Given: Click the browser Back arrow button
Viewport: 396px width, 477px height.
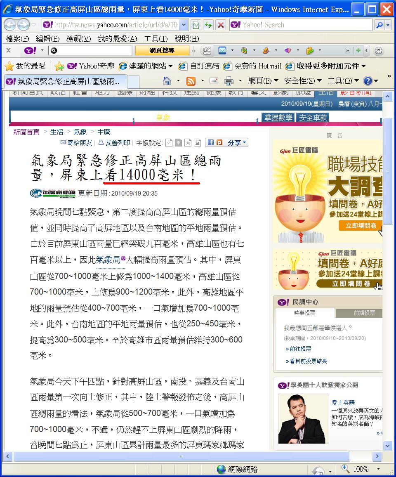Looking at the screenshot, I should tap(10, 25).
